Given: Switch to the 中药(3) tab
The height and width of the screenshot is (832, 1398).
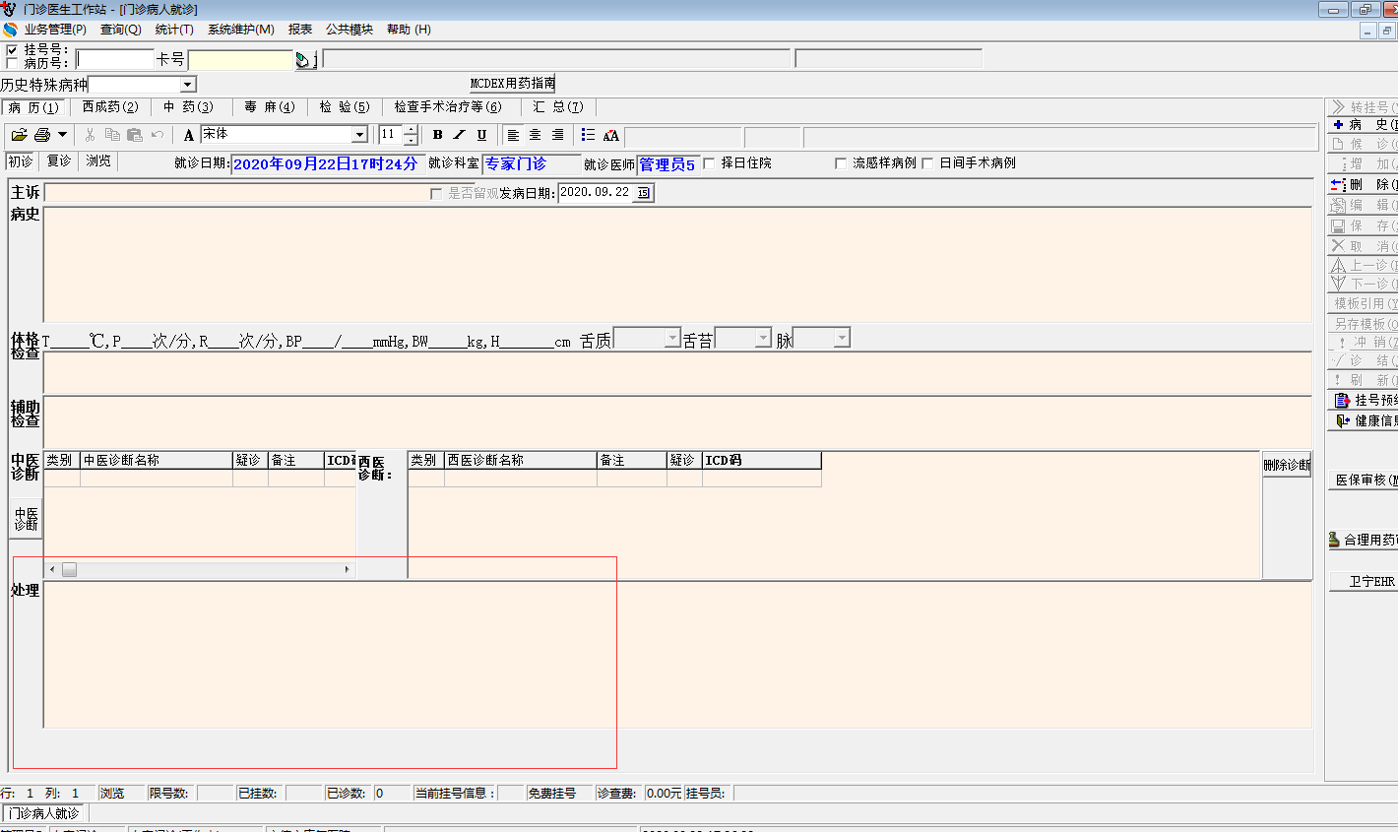Looking at the screenshot, I should click(188, 107).
